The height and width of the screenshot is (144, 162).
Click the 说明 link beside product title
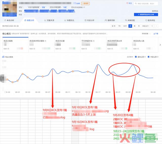(x=78, y=4)
